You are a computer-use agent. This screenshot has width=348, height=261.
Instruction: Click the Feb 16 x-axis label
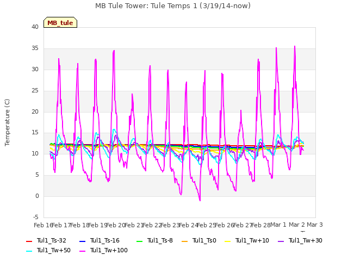pos(43,225)
